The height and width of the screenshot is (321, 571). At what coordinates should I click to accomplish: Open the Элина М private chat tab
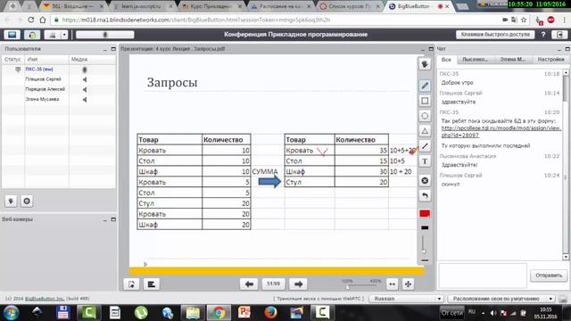[513, 60]
